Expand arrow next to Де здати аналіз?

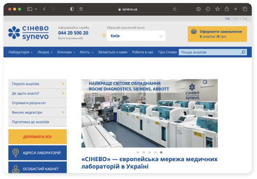click(63, 93)
